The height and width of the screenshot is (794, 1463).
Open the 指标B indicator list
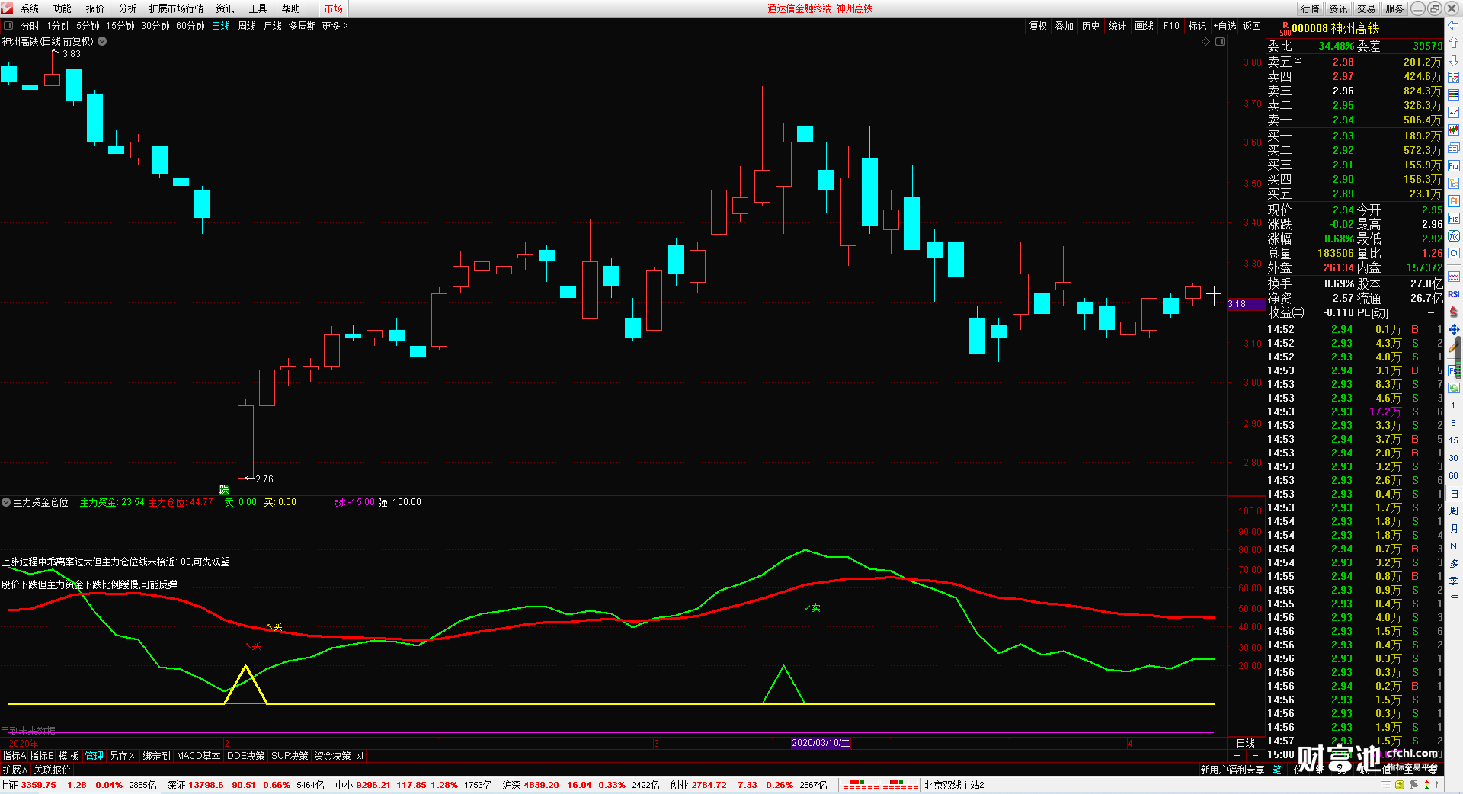pyautogui.click(x=42, y=756)
